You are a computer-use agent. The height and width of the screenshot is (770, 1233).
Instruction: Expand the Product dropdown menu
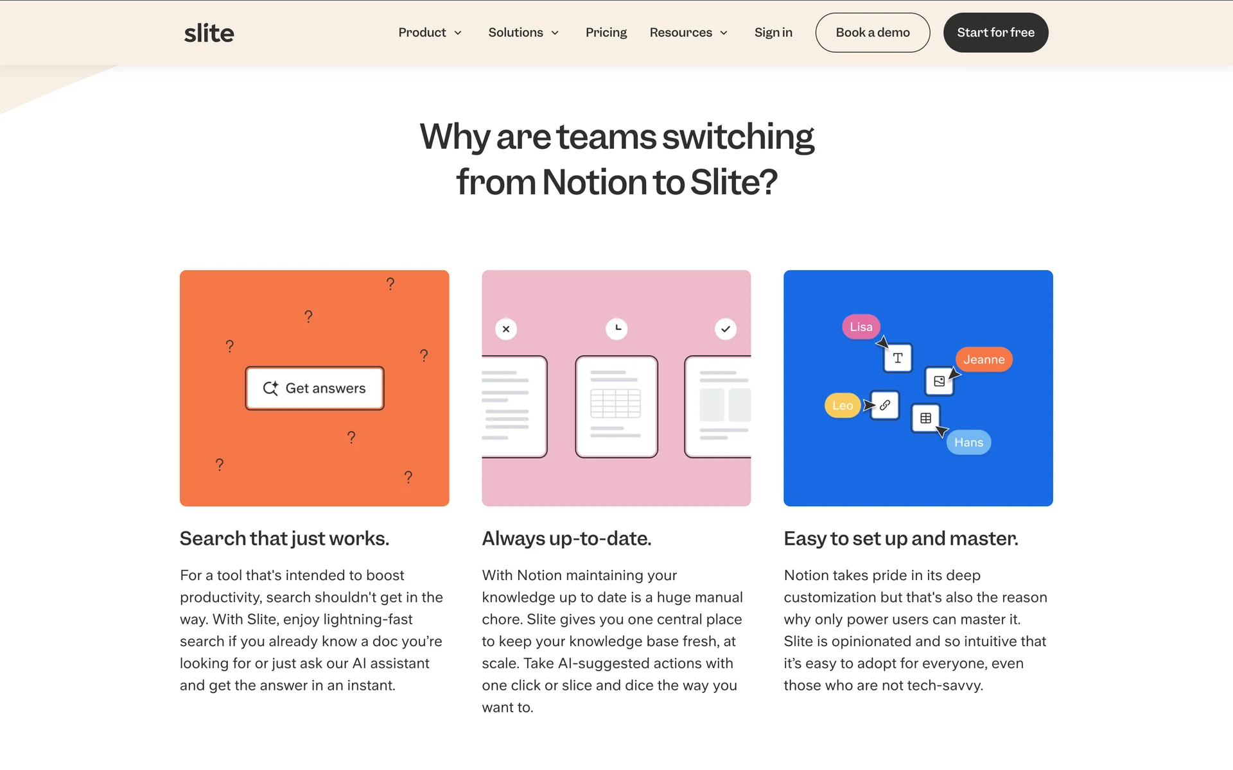coord(430,33)
